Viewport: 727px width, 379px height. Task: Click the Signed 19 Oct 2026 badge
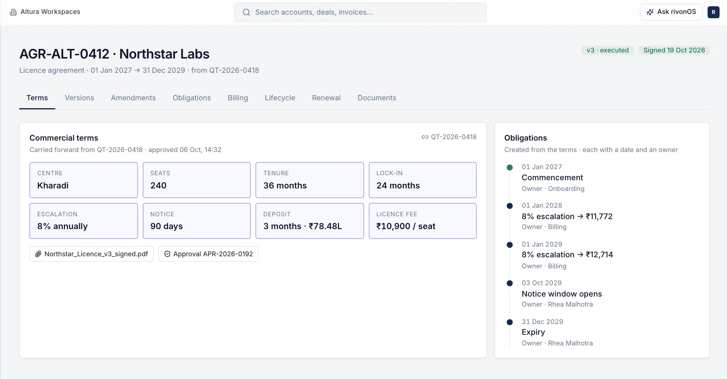pyautogui.click(x=674, y=50)
